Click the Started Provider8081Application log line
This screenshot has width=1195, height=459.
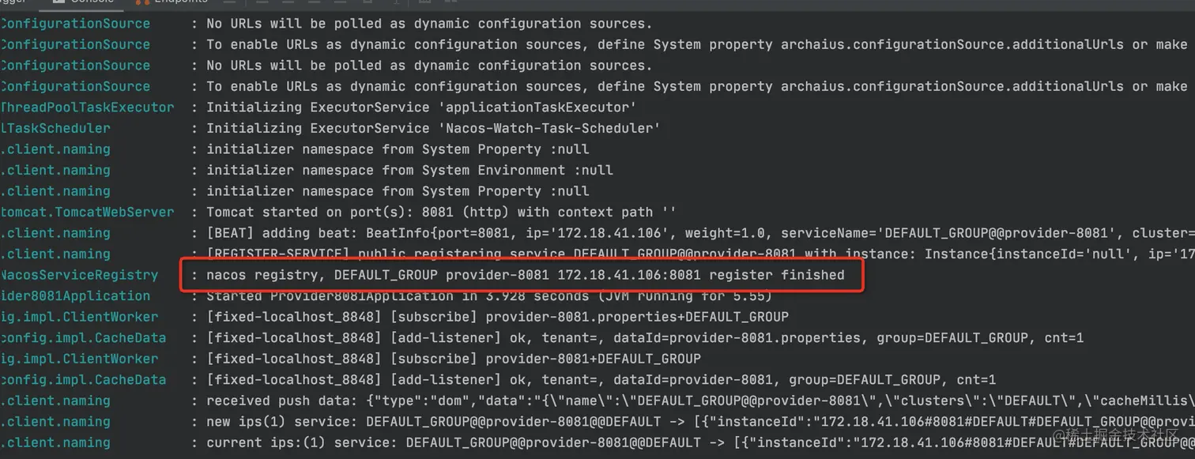488,296
